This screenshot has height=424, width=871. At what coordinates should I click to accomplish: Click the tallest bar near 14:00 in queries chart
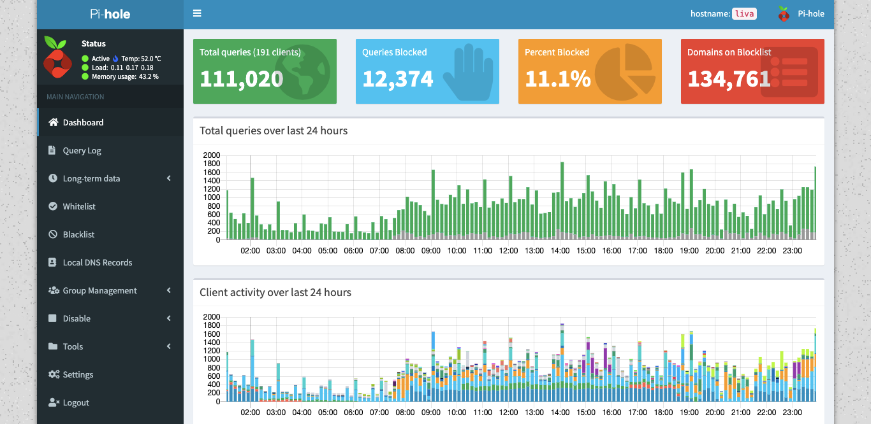point(562,201)
